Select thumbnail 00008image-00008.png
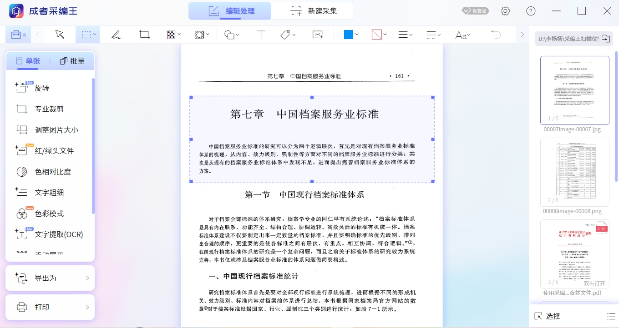Viewport: 619px width, 328px height. tap(575, 172)
